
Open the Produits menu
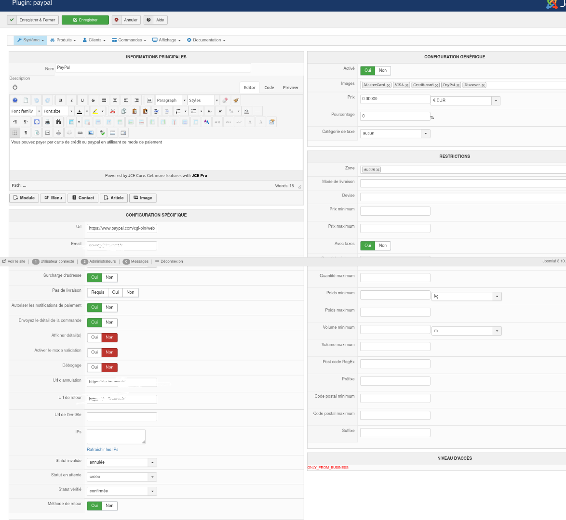[63, 40]
